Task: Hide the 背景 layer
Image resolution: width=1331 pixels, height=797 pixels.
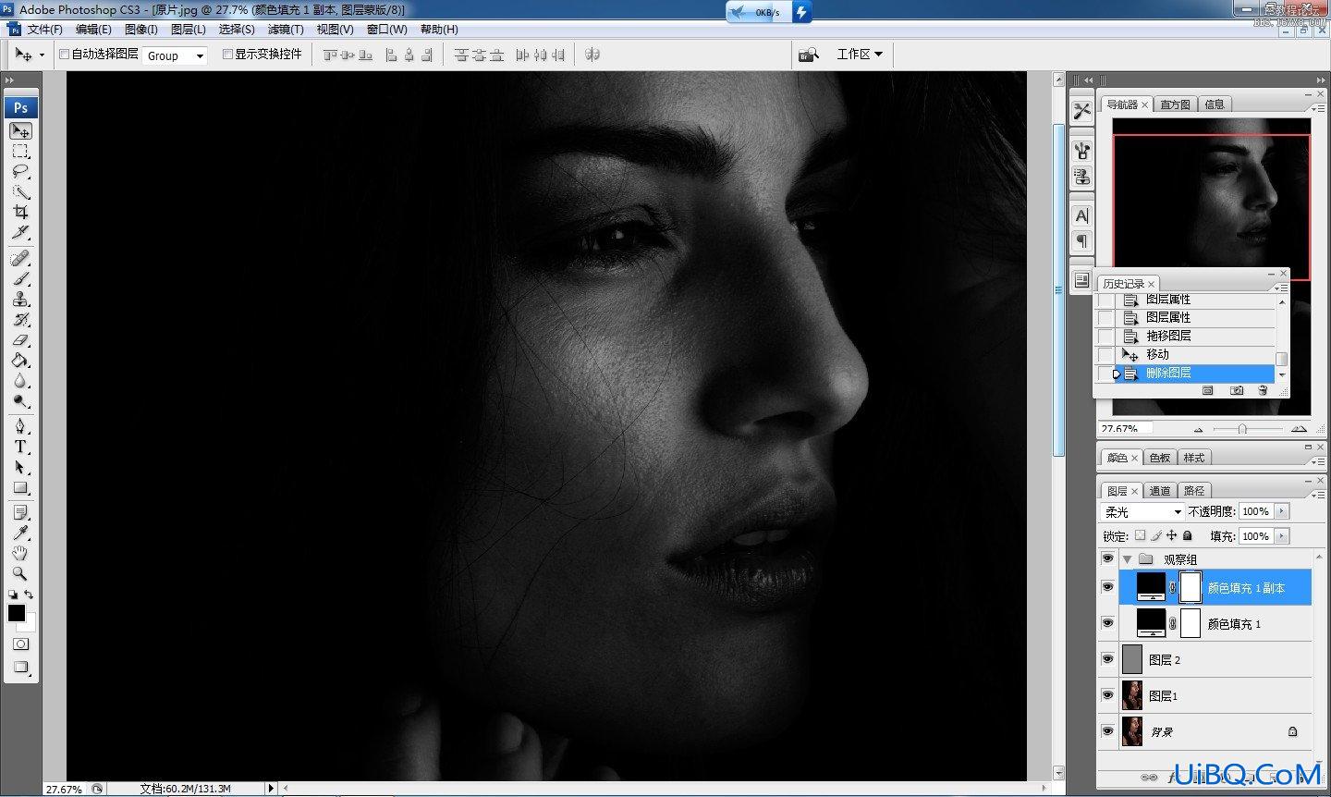Action: point(1107,731)
